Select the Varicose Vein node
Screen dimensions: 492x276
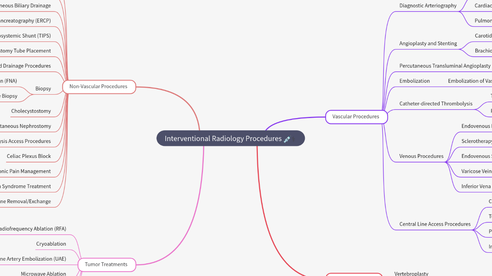477,171
